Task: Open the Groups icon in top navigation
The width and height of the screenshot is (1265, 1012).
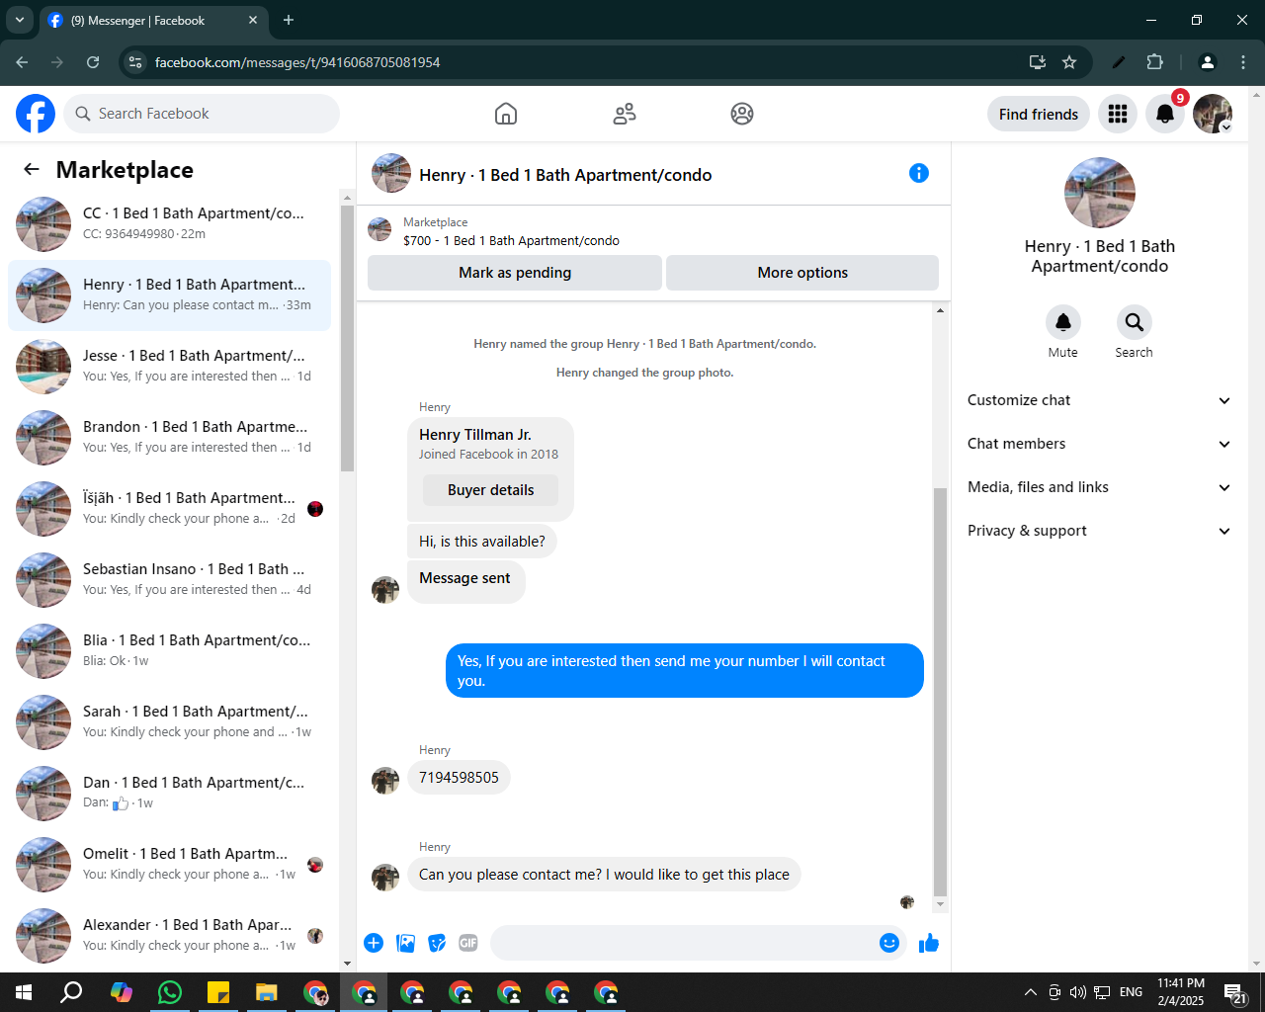Action: tap(742, 114)
